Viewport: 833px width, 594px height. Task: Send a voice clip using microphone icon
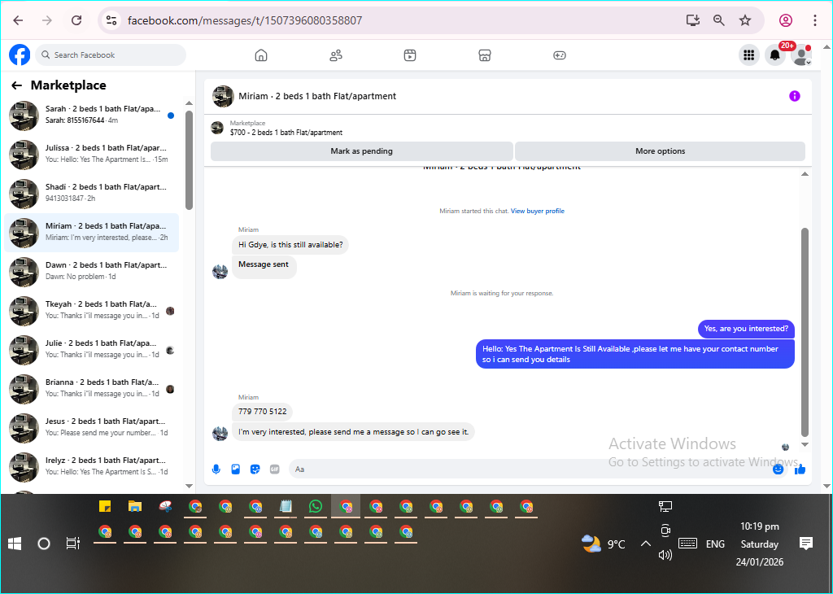(x=216, y=470)
